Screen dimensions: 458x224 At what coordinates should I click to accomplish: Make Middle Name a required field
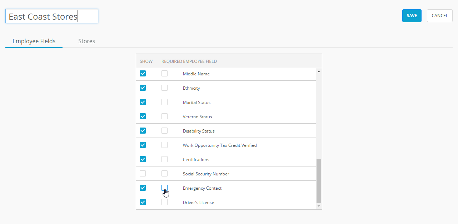click(x=164, y=74)
